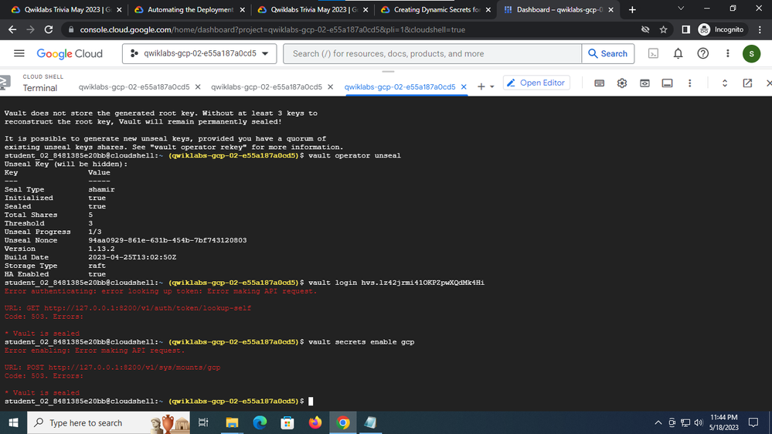This screenshot has width=772, height=434.
Task: Click the Cloud Shell logo icon
Action: coord(5,83)
